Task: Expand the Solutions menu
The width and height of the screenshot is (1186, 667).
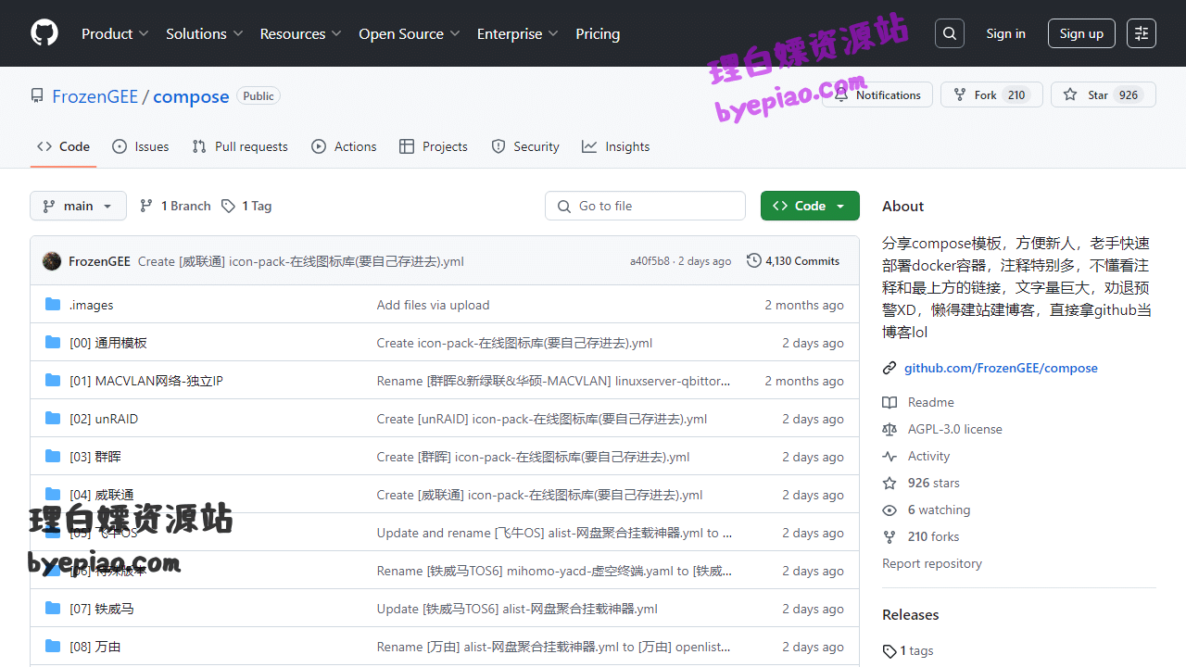Action: coord(205,33)
